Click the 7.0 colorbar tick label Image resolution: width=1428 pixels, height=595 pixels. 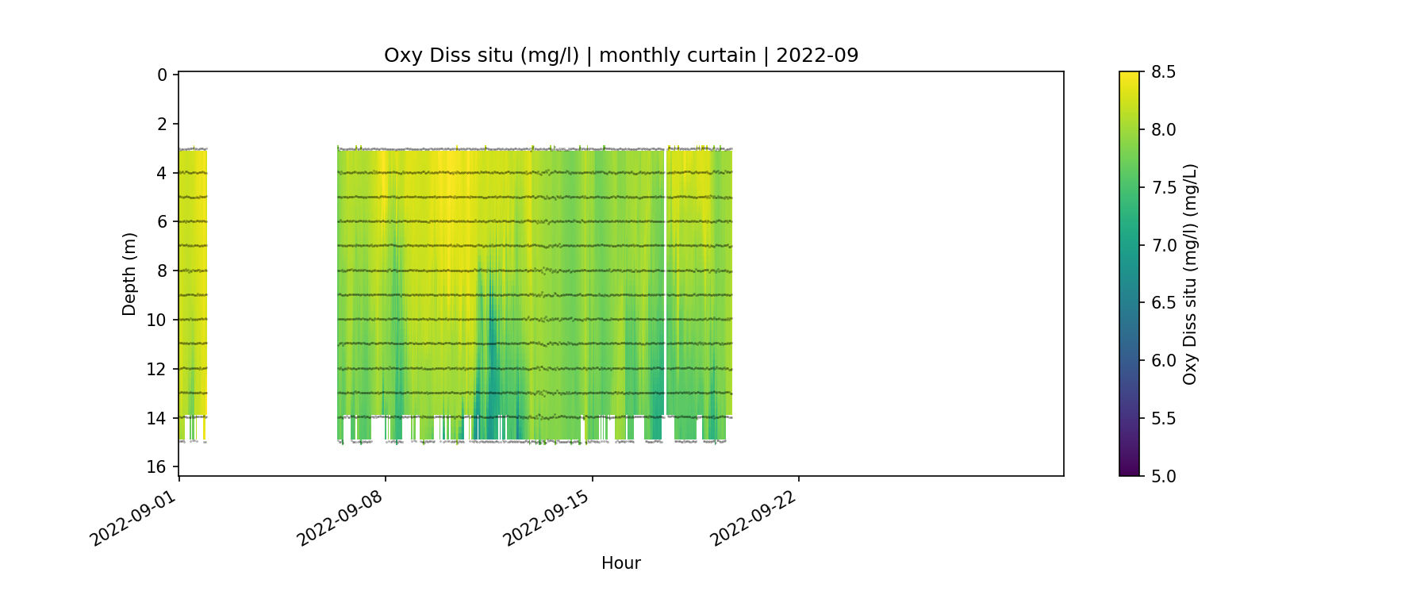(1163, 245)
